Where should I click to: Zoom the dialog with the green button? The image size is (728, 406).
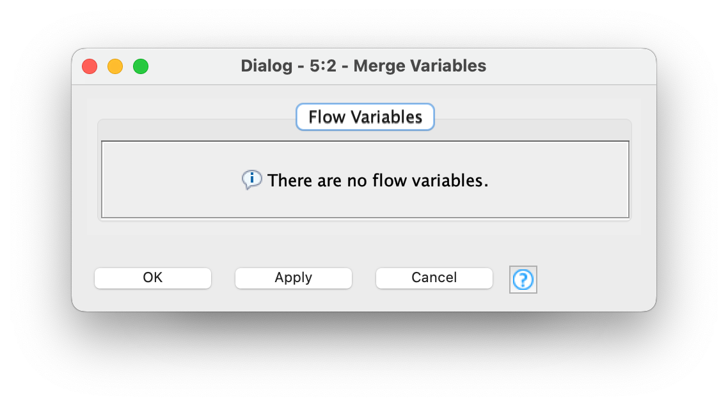(x=141, y=66)
